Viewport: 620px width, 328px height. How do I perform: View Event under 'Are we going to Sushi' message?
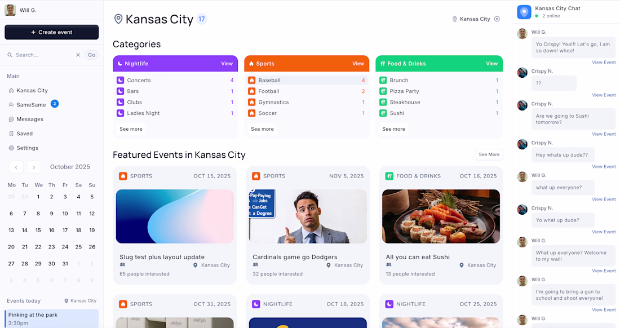[x=604, y=134]
